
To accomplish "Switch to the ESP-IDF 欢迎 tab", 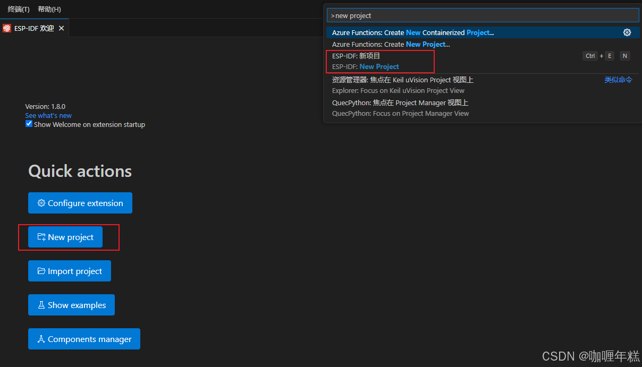I will point(34,28).
